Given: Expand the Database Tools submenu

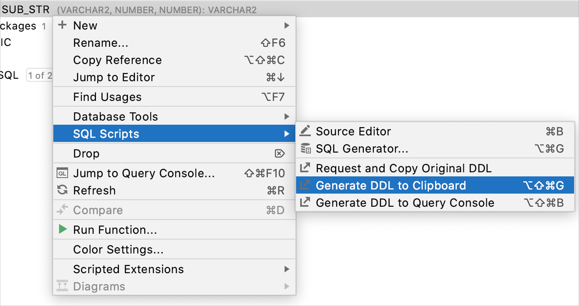Looking at the screenshot, I should pyautogui.click(x=286, y=116).
